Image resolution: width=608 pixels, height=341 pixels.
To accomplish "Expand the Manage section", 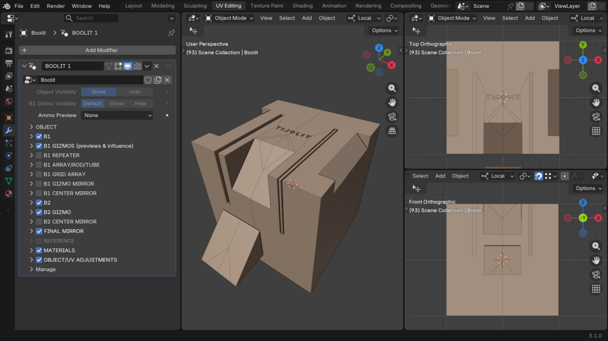I will pyautogui.click(x=31, y=269).
